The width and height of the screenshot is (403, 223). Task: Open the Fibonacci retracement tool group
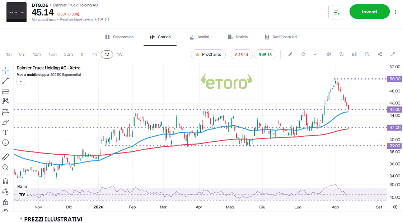point(5,91)
